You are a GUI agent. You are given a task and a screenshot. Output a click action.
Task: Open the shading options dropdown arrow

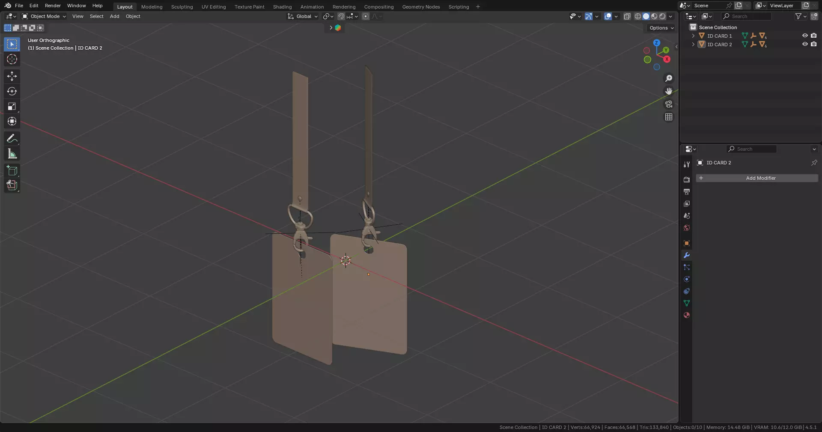tap(671, 16)
